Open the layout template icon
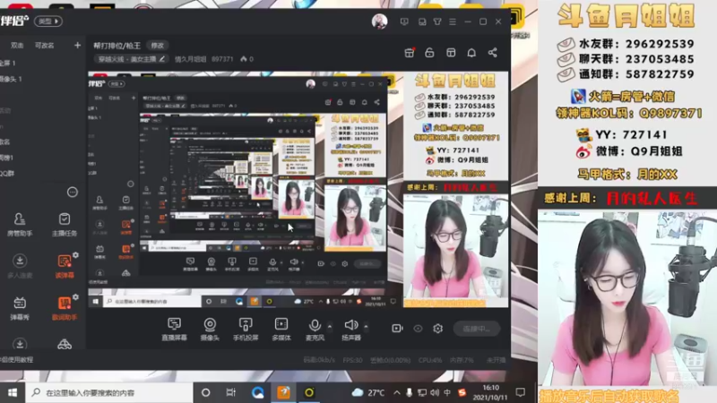 [x=451, y=53]
